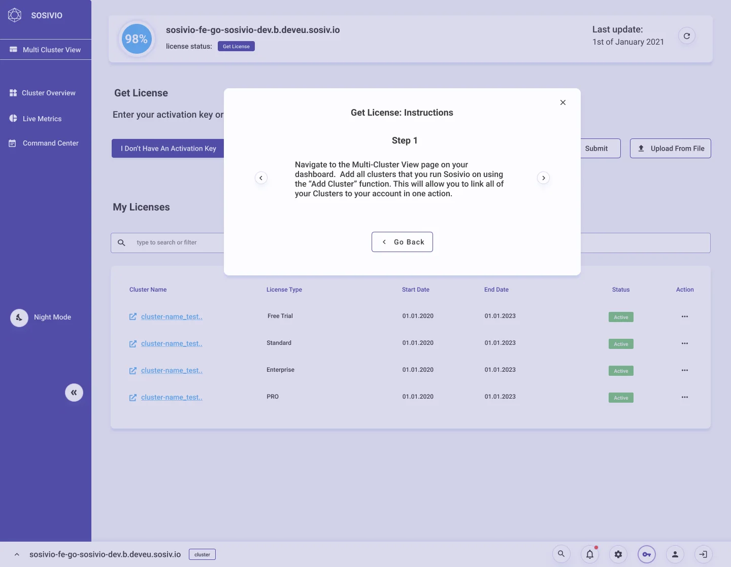Open notifications bell in bottom bar
731x567 pixels.
[x=590, y=554]
